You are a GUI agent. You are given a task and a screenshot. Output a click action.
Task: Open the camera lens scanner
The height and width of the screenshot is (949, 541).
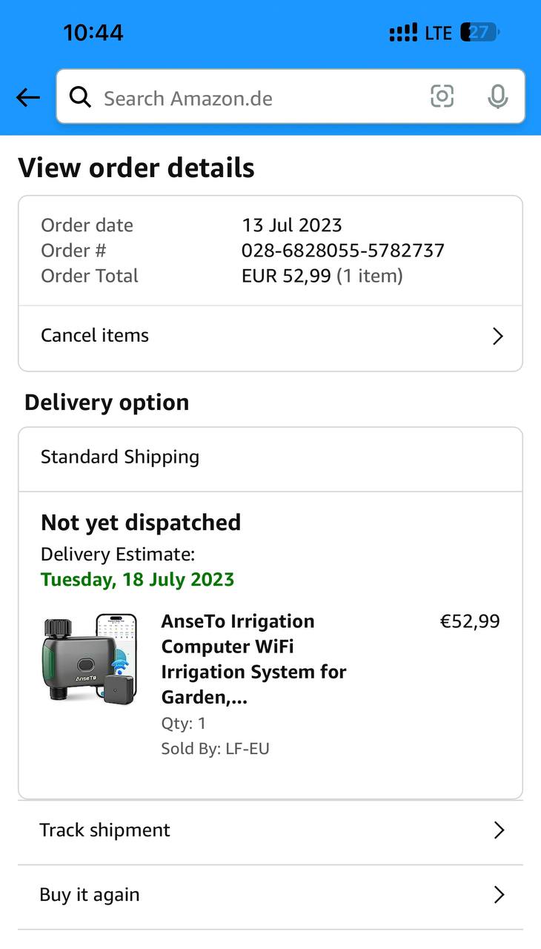coord(442,96)
